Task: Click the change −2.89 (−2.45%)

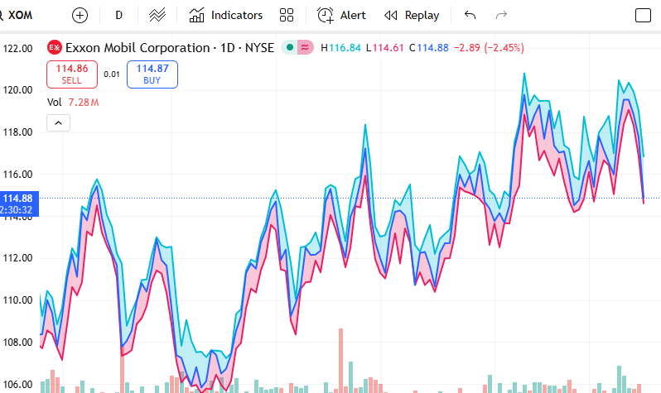Action: [489, 48]
